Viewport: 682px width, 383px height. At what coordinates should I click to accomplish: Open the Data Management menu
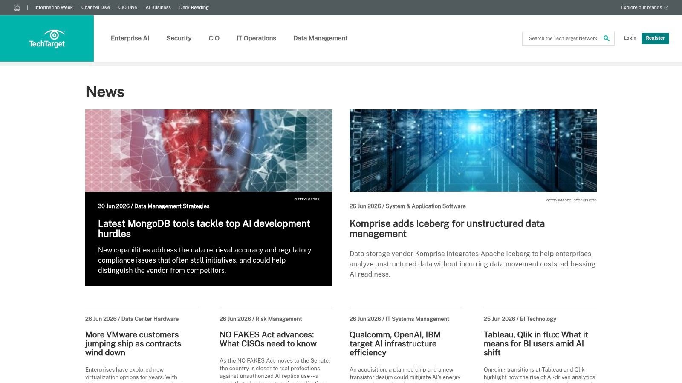point(320,38)
